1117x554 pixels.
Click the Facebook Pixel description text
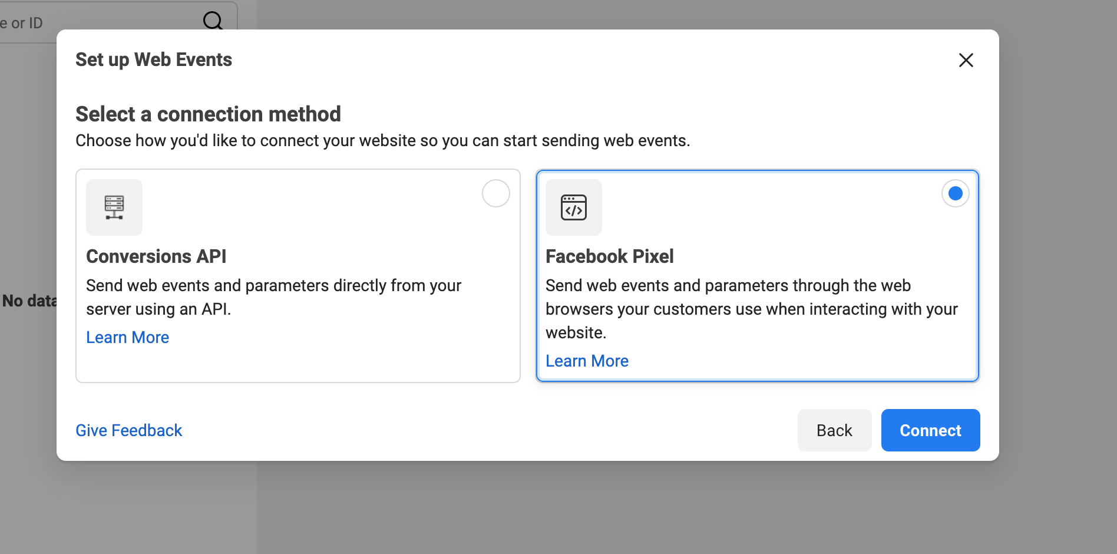[751, 309]
